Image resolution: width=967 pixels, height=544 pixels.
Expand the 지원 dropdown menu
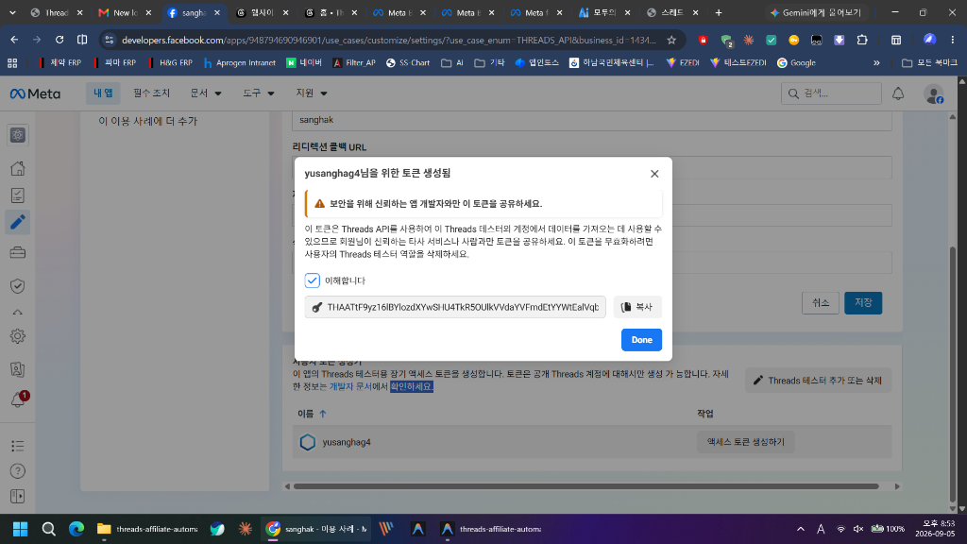point(312,93)
